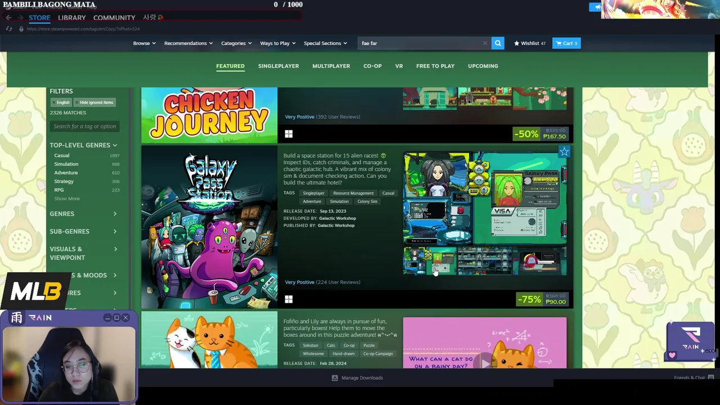The height and width of the screenshot is (405, 720).
Task: Open the Manage Downloads link
Action: pos(362,378)
